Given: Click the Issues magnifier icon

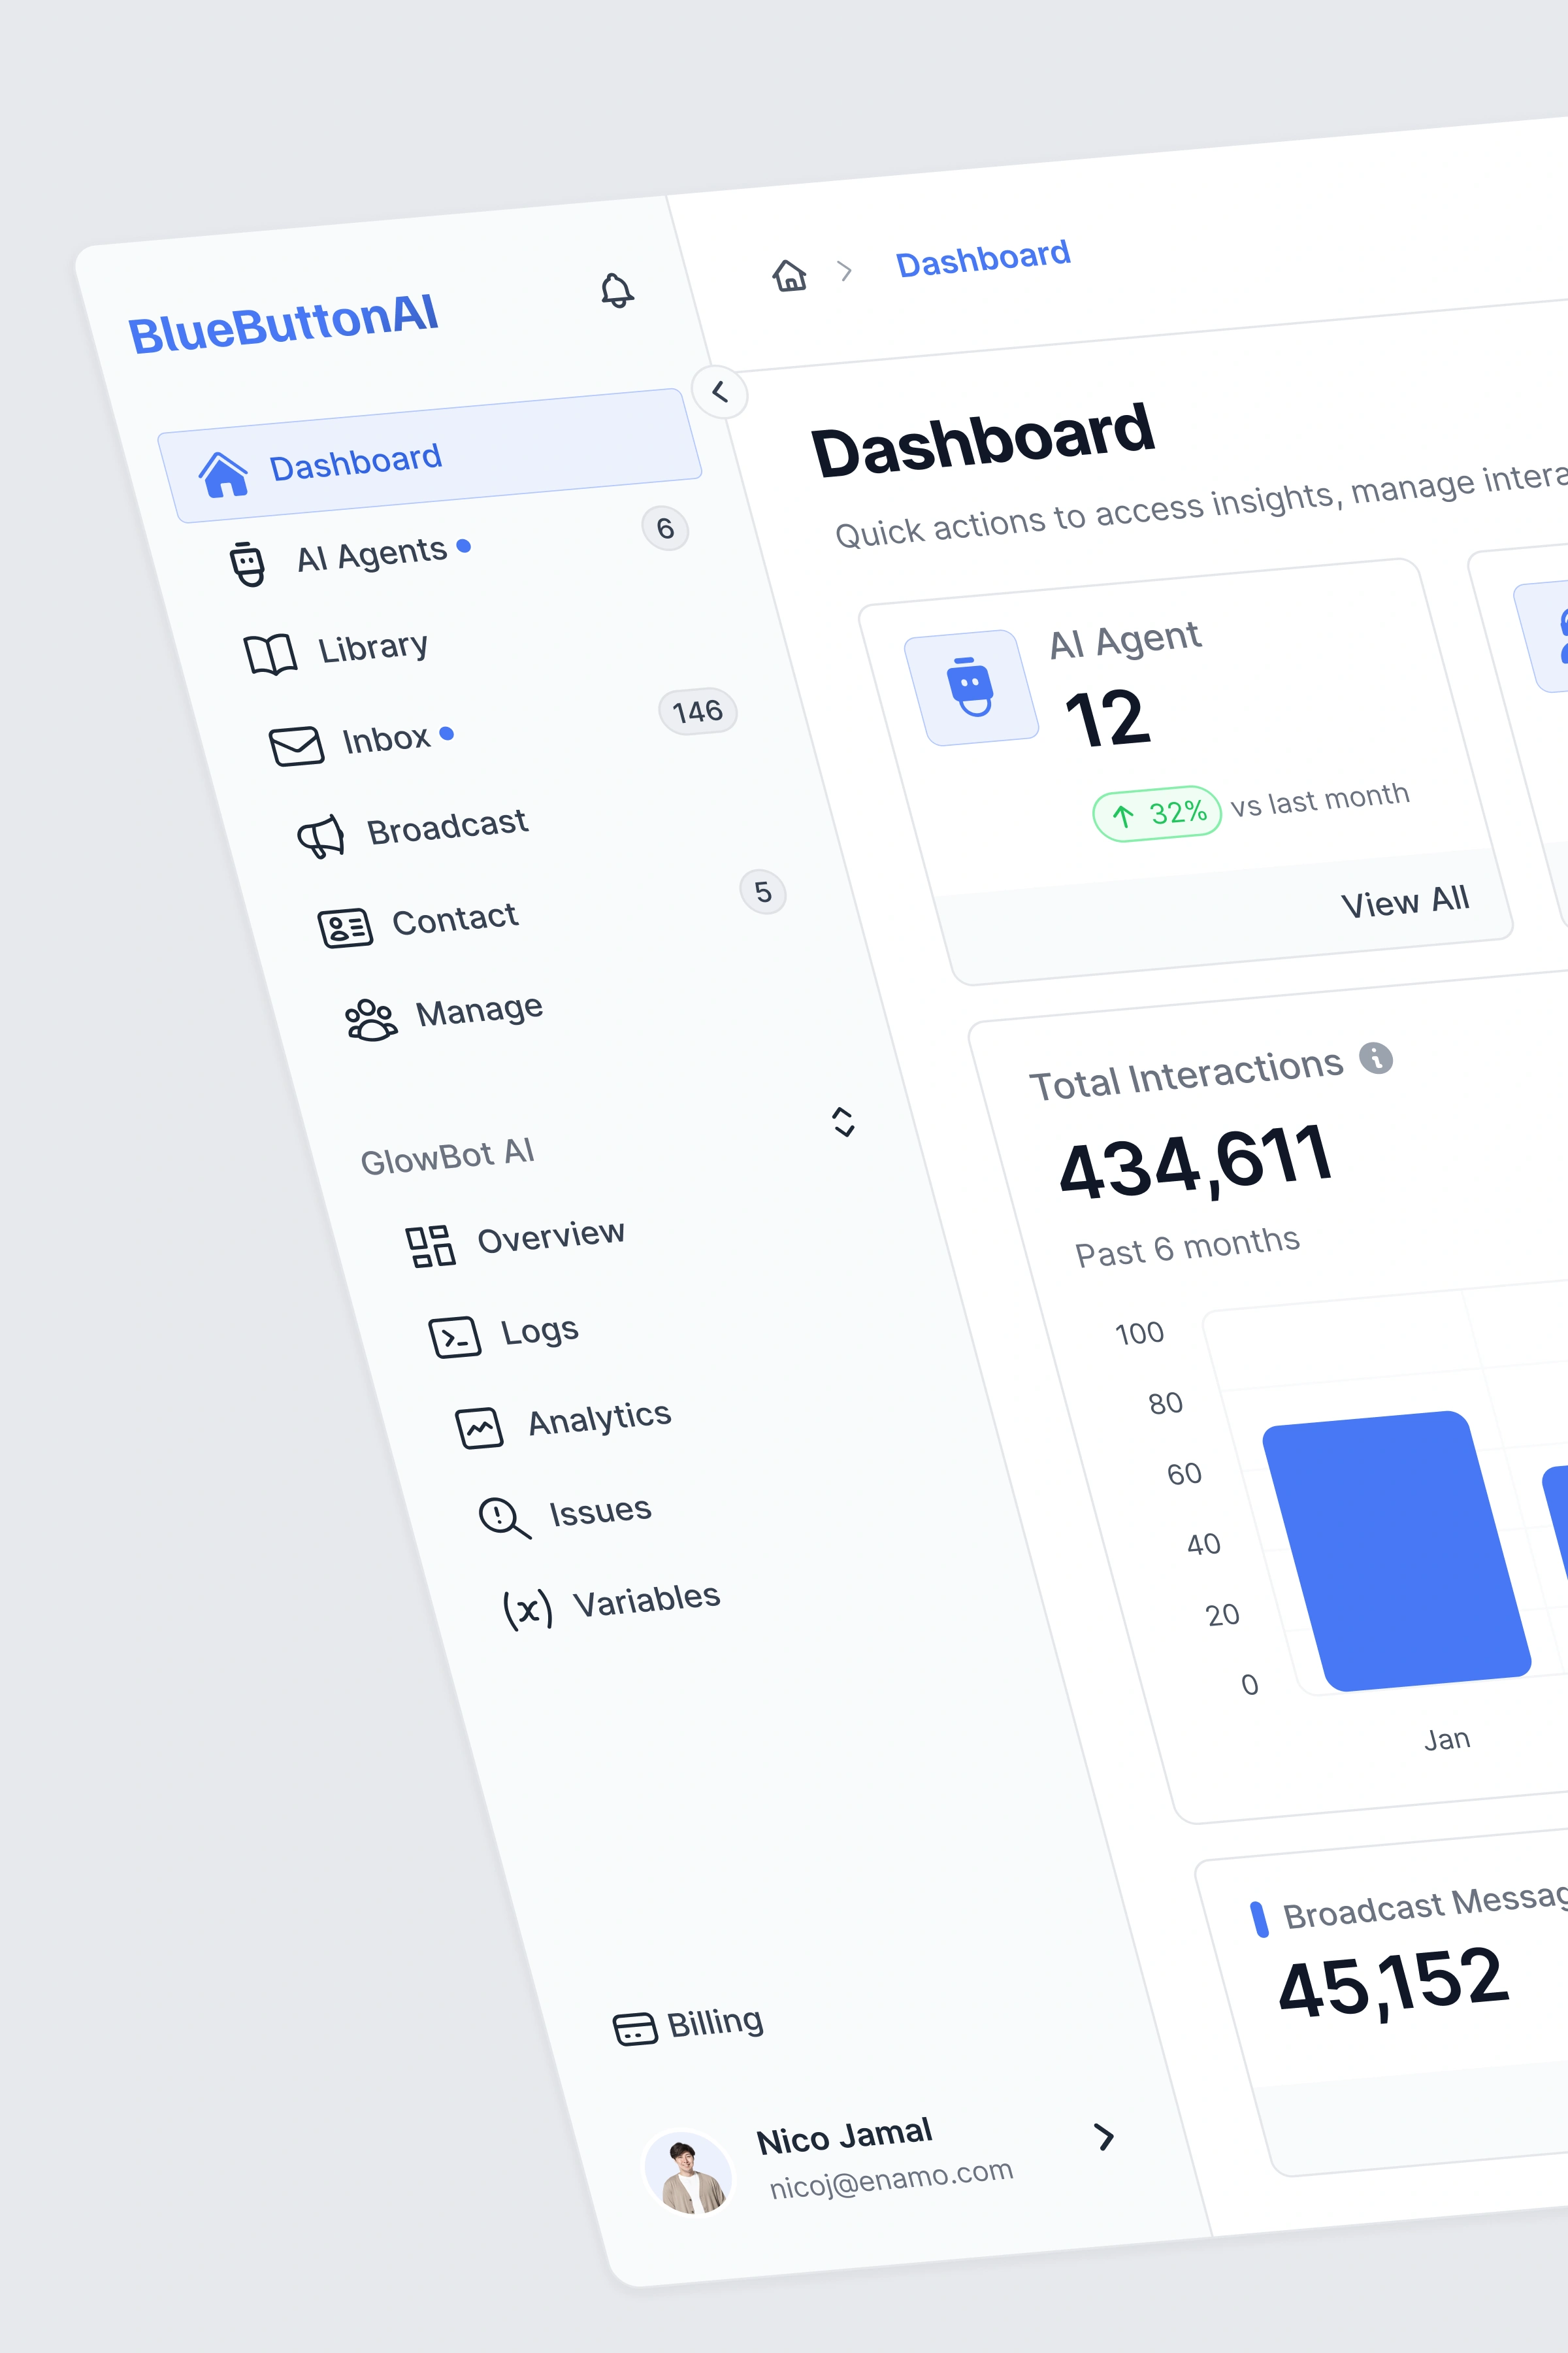Looking at the screenshot, I should (503, 1516).
